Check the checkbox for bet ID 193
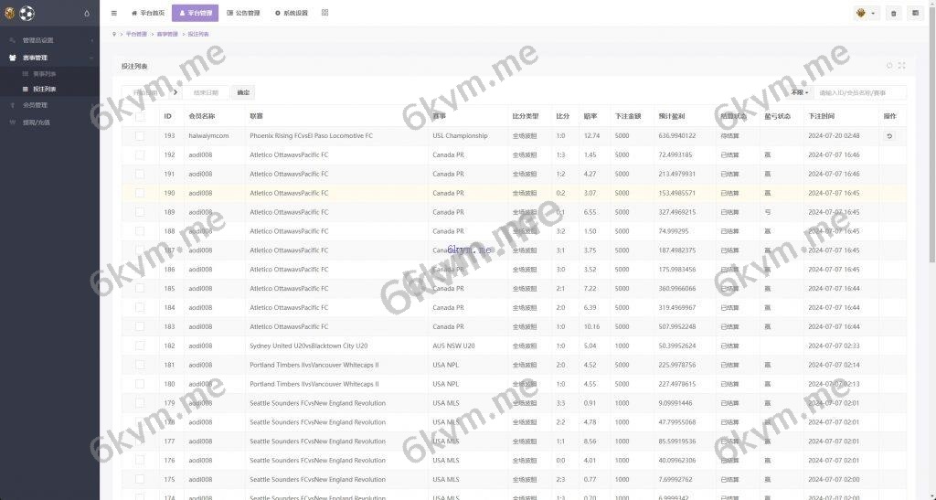This screenshot has width=936, height=500. [x=140, y=136]
